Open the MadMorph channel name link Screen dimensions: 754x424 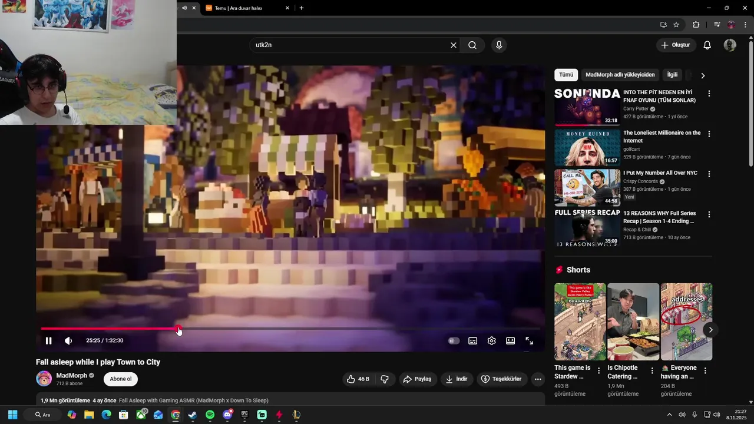click(71, 376)
